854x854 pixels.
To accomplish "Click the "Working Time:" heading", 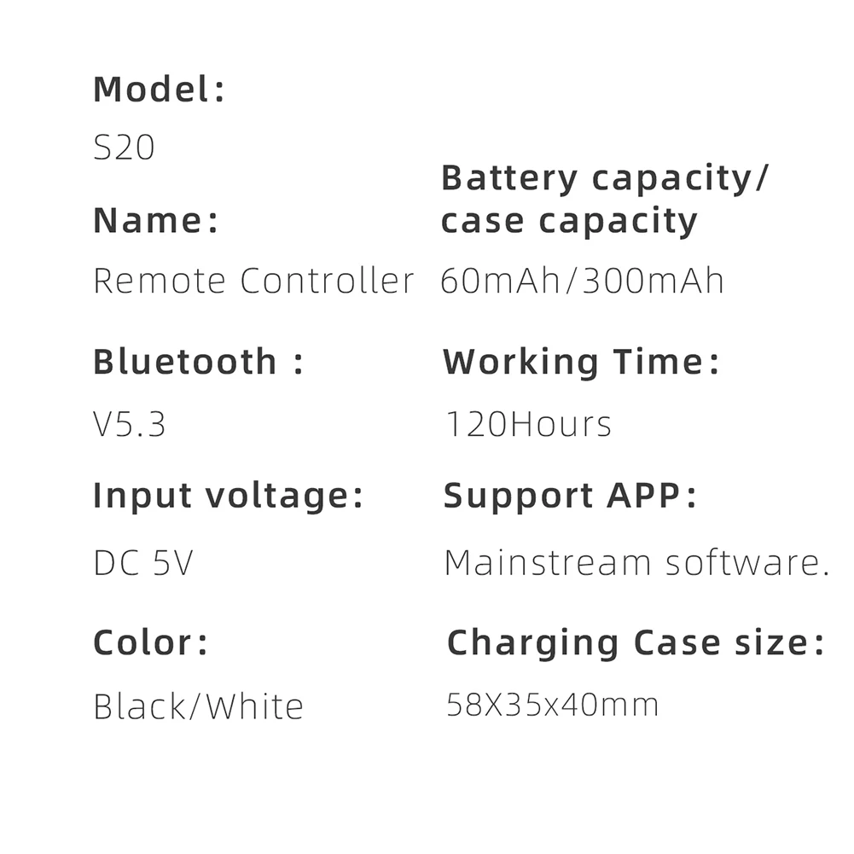I will 581,362.
